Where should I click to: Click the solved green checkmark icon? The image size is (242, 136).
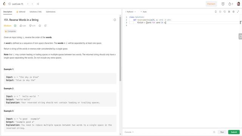(15, 26)
